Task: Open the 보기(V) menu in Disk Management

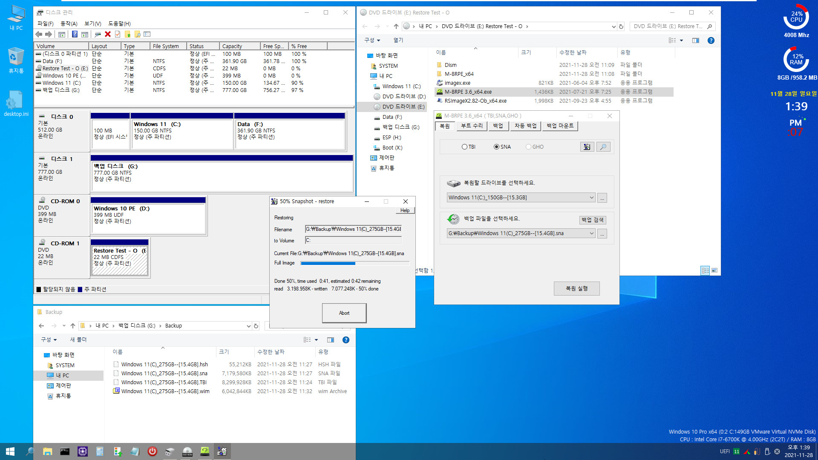Action: (92, 24)
